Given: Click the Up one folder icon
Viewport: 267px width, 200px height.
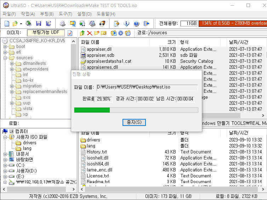Looking at the screenshot, I should click(83, 33).
